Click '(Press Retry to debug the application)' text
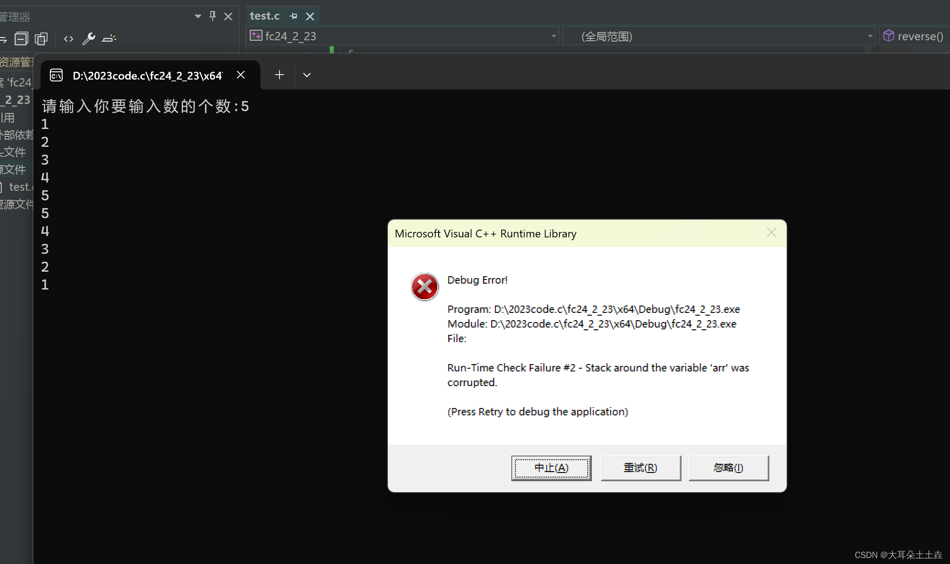 pyautogui.click(x=537, y=412)
